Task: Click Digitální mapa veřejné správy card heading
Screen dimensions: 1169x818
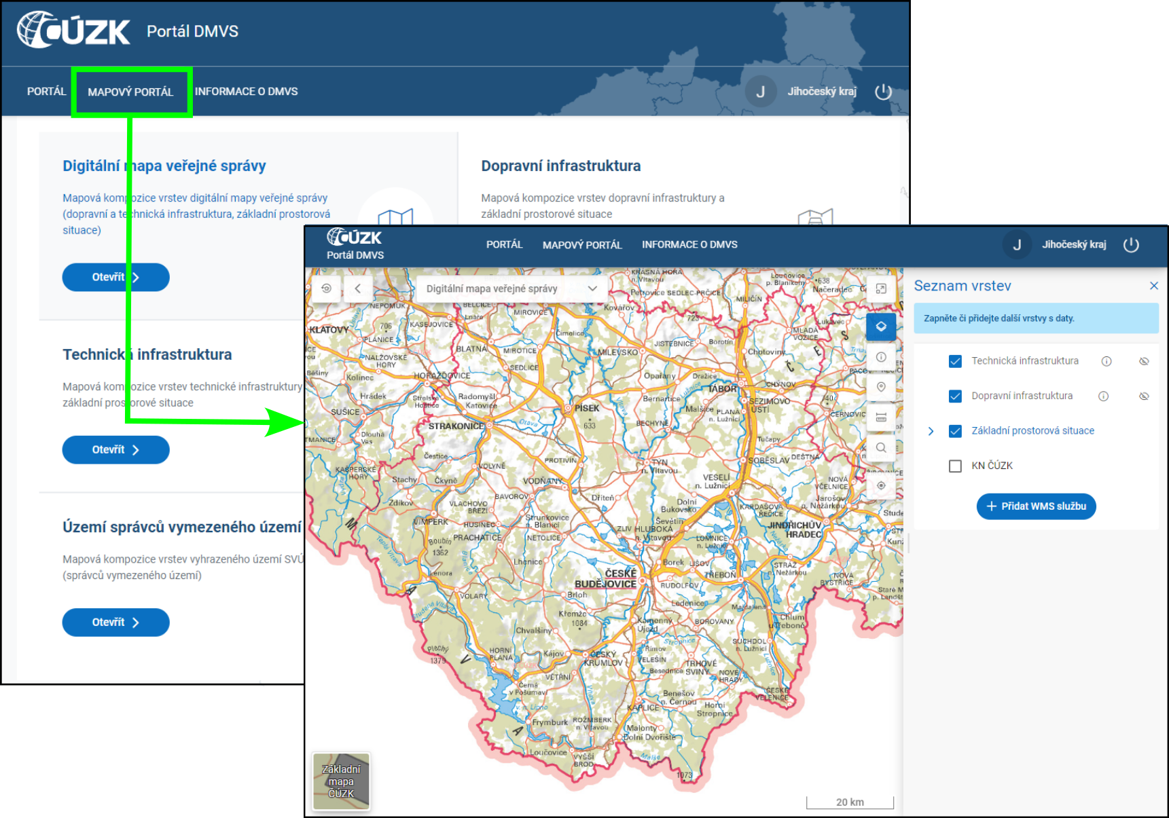Action: pyautogui.click(x=164, y=166)
